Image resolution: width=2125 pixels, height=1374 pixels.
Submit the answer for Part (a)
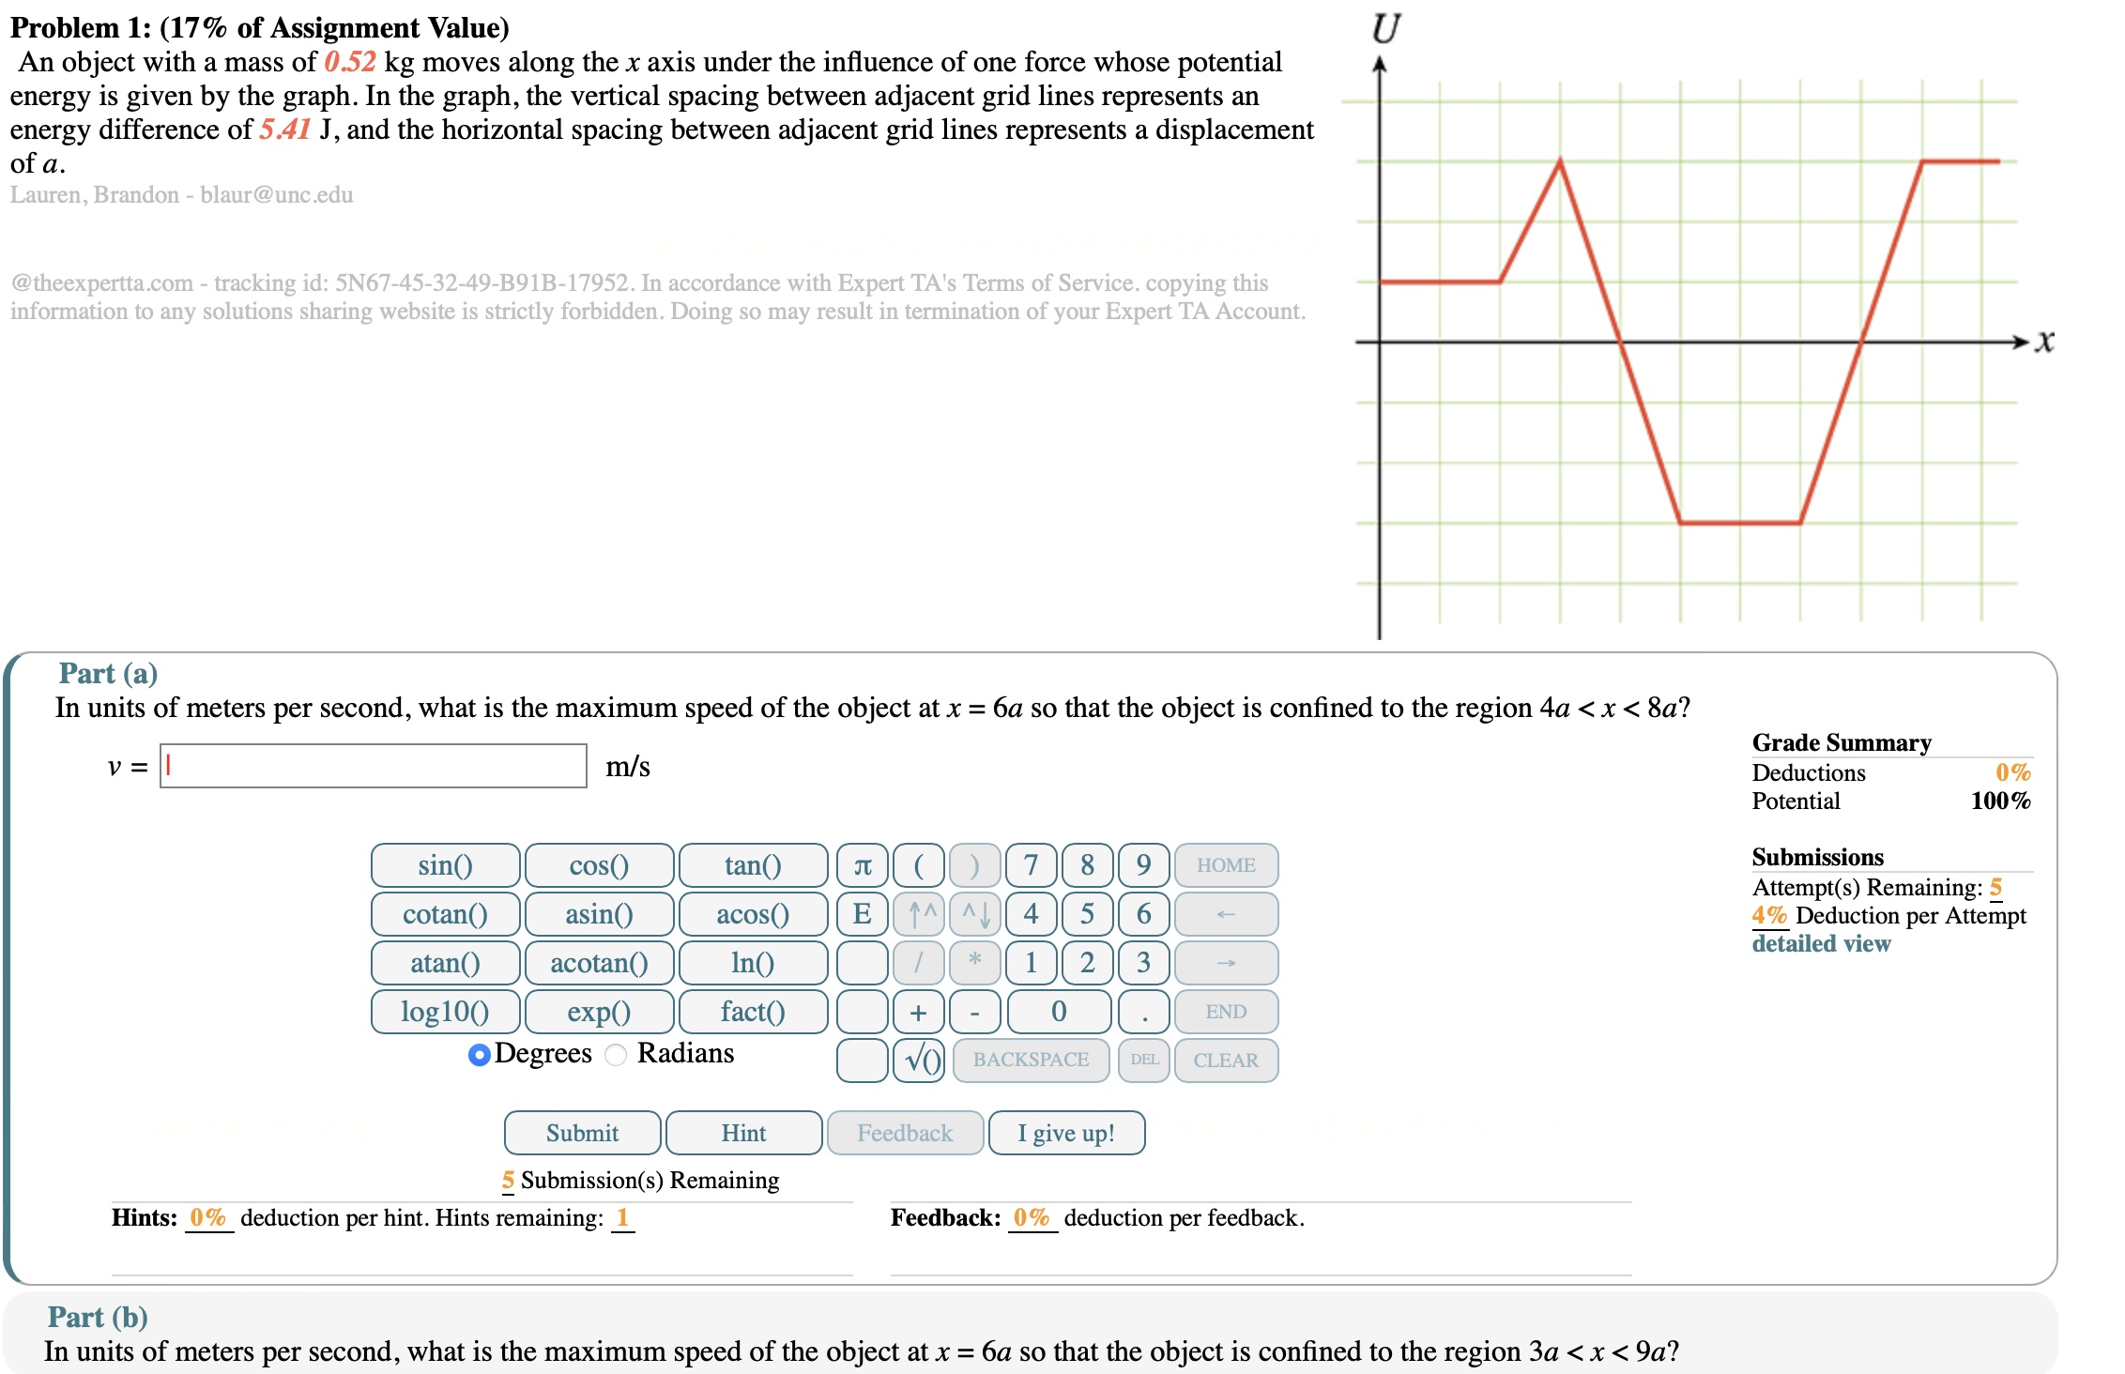pos(582,1133)
